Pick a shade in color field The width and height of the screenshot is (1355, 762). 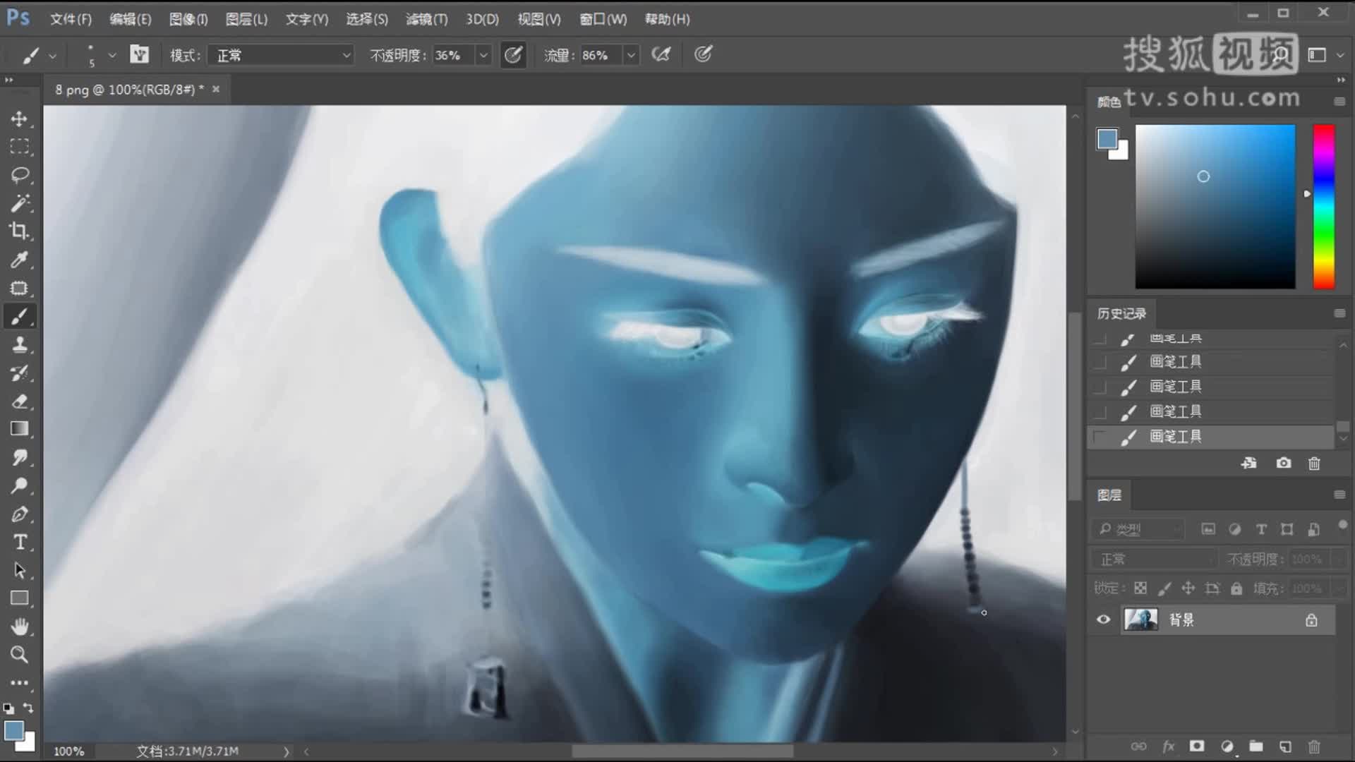[1215, 206]
